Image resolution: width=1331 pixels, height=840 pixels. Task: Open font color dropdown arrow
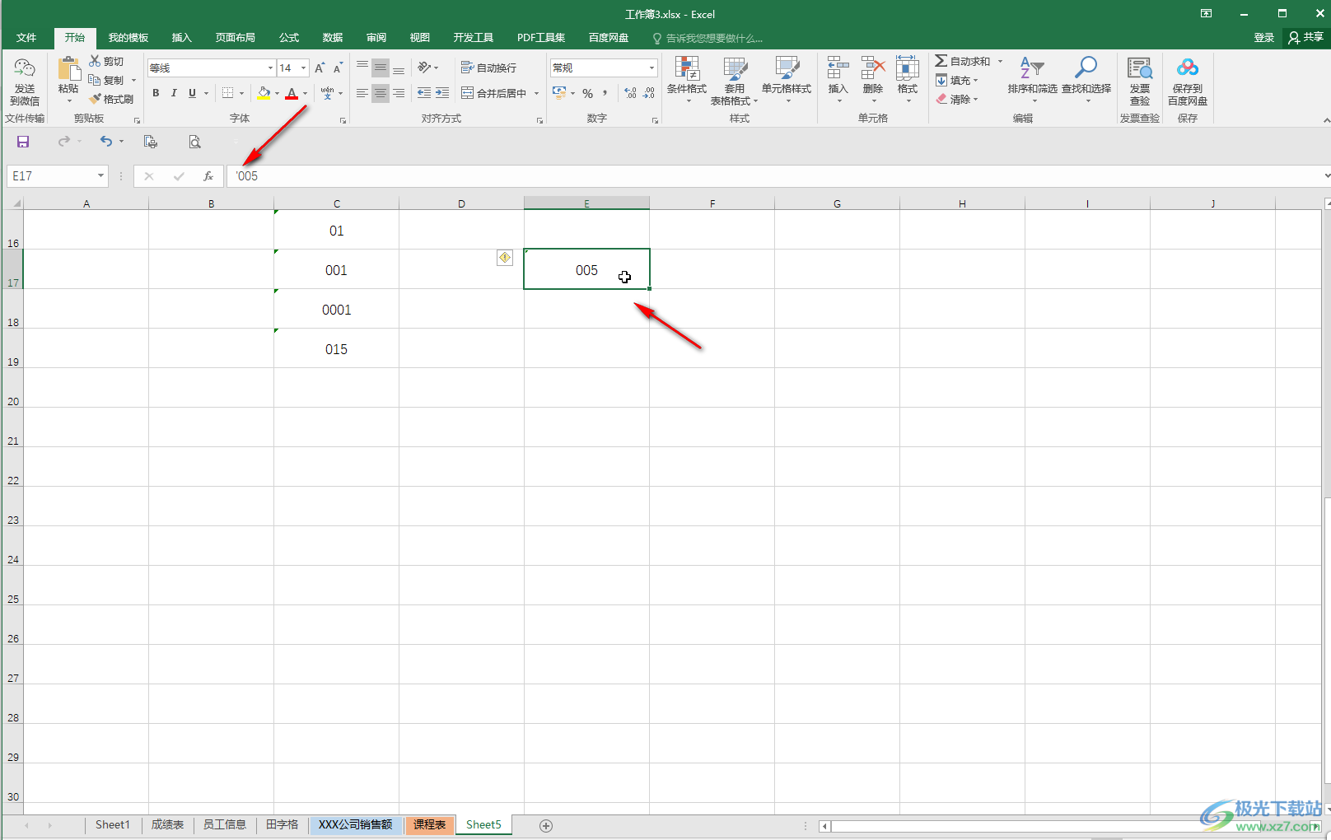pos(305,93)
